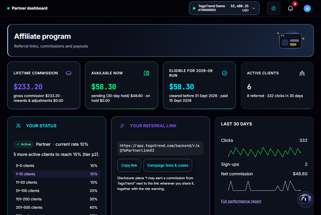Click 'current rate 10%' label
321x215 pixels.
point(72,144)
